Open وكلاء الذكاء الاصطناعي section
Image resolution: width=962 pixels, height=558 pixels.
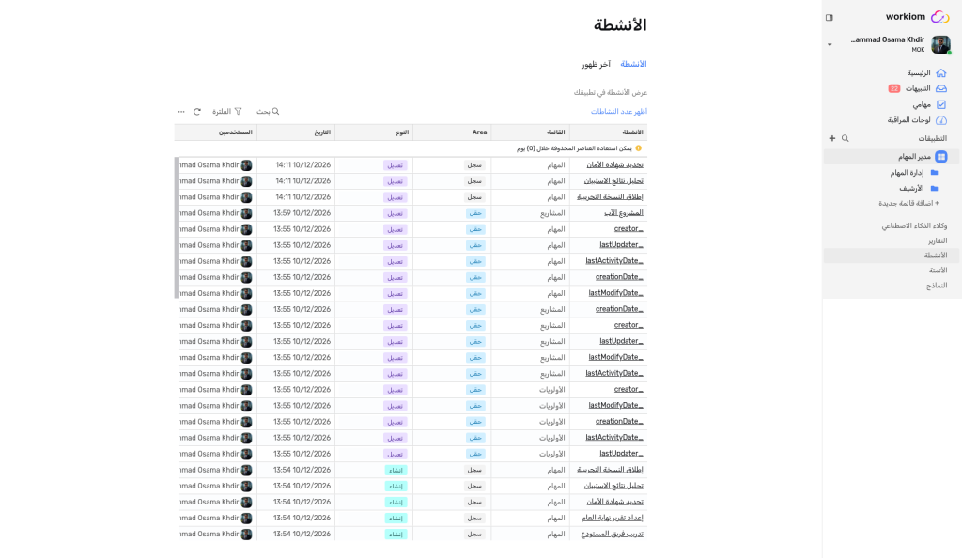point(914,226)
